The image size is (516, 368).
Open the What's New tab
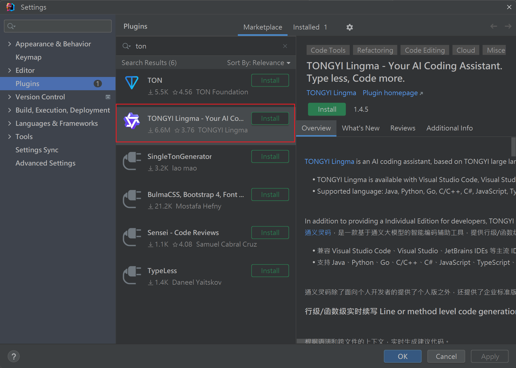pyautogui.click(x=360, y=128)
